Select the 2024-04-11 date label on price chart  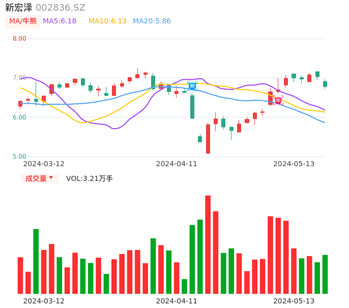click(x=177, y=164)
